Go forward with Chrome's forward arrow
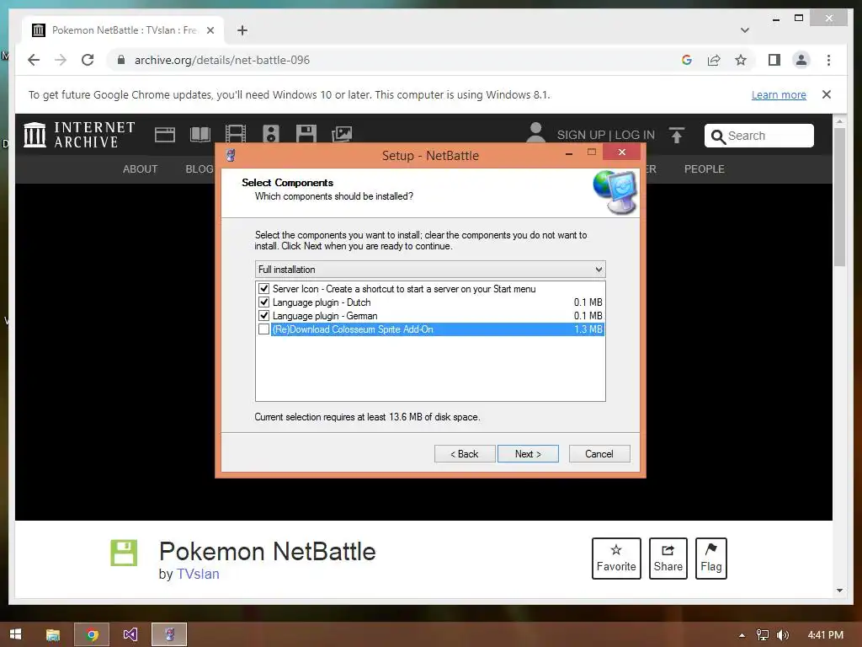862x647 pixels. [x=61, y=60]
